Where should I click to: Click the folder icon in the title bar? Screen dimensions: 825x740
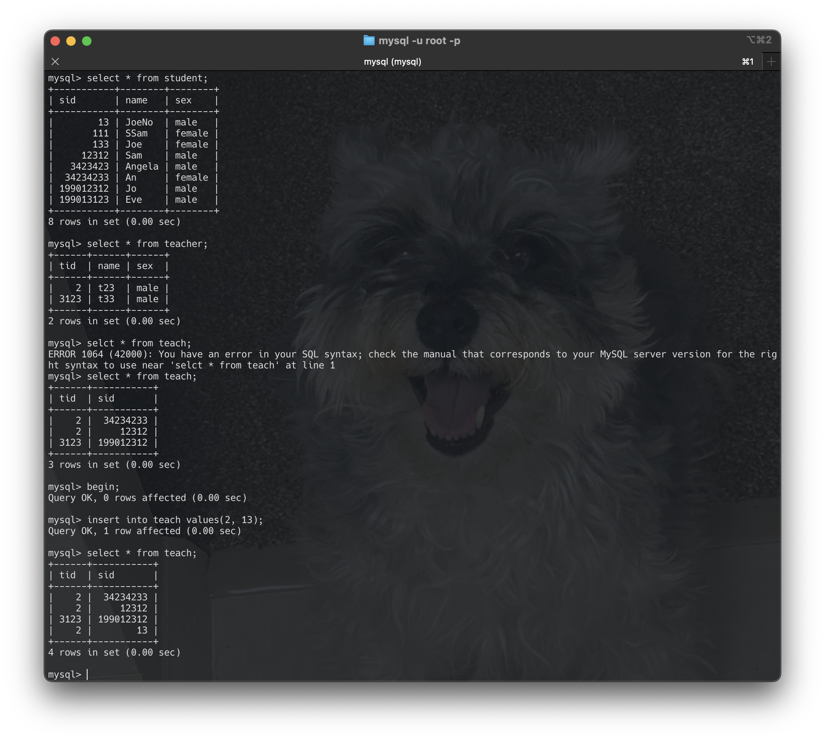click(369, 40)
